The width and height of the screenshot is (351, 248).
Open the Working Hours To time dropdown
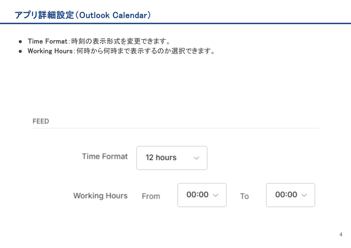[x=290, y=195]
